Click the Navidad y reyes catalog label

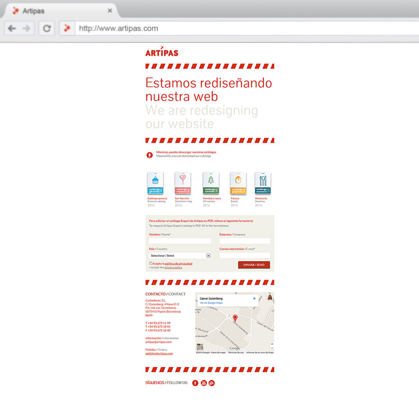click(x=212, y=198)
